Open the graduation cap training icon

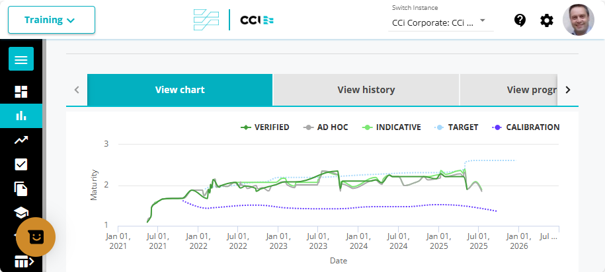click(21, 213)
